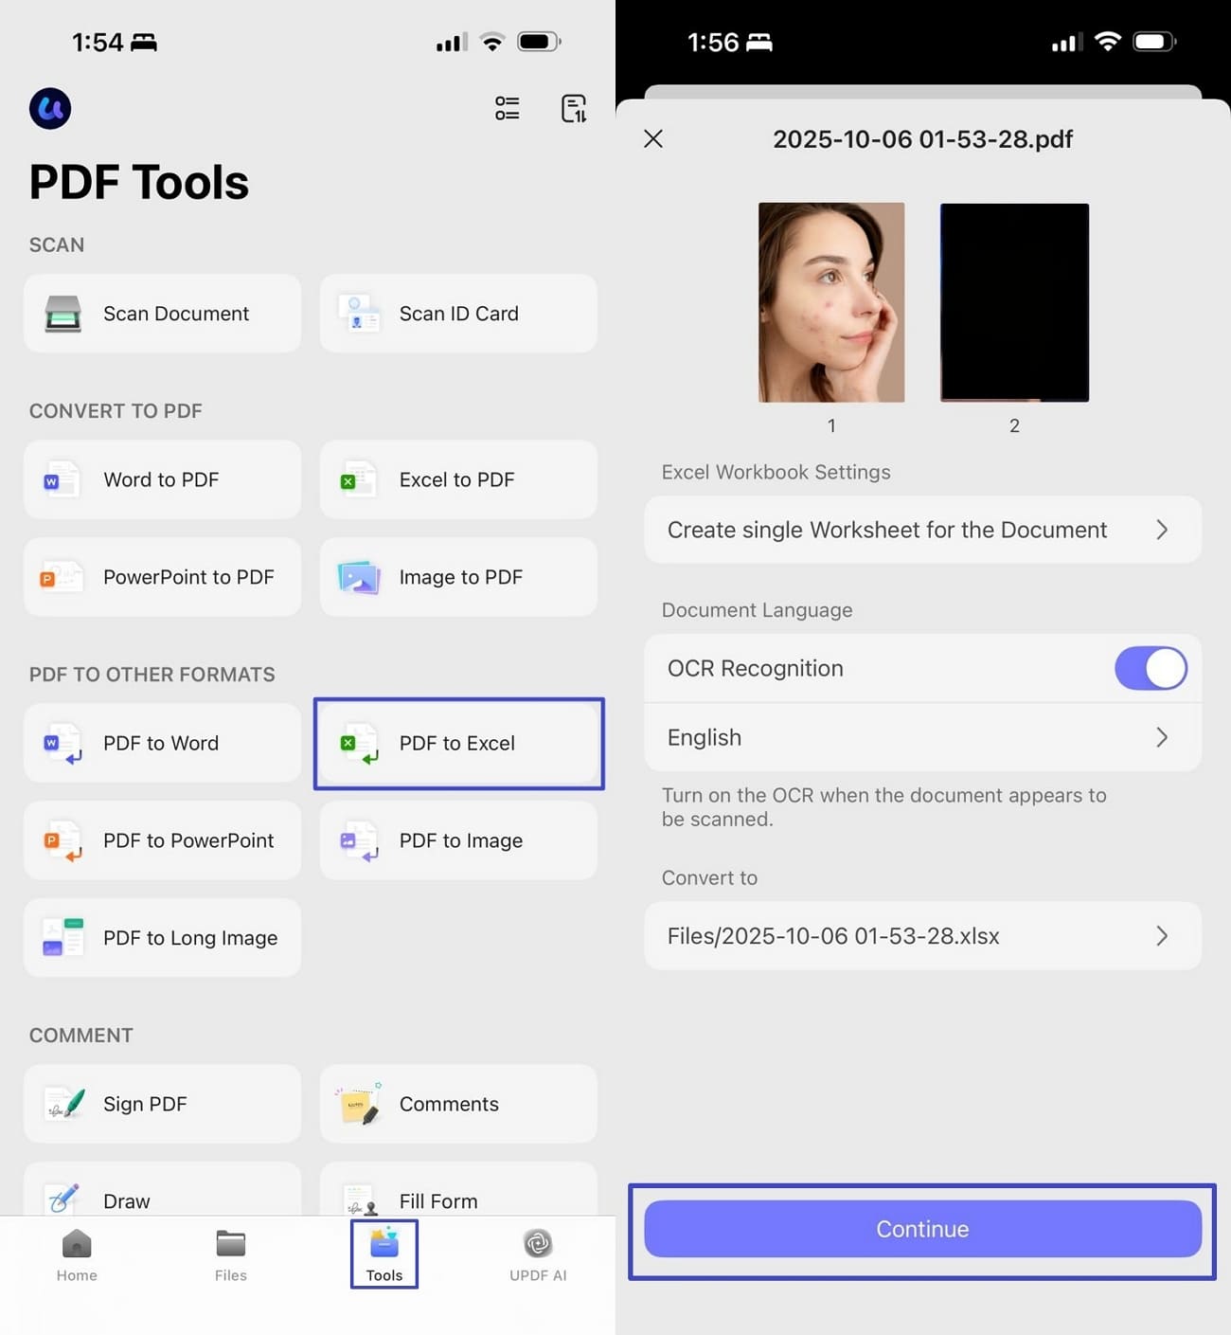Select page 1 face thumbnail
The width and height of the screenshot is (1231, 1335).
pos(831,302)
